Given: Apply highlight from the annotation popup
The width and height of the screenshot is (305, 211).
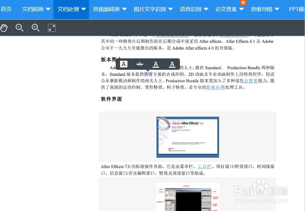Looking at the screenshot, I should click(123, 64).
